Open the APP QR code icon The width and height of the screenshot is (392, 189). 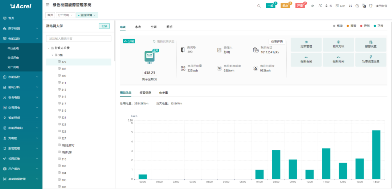tap(337, 6)
